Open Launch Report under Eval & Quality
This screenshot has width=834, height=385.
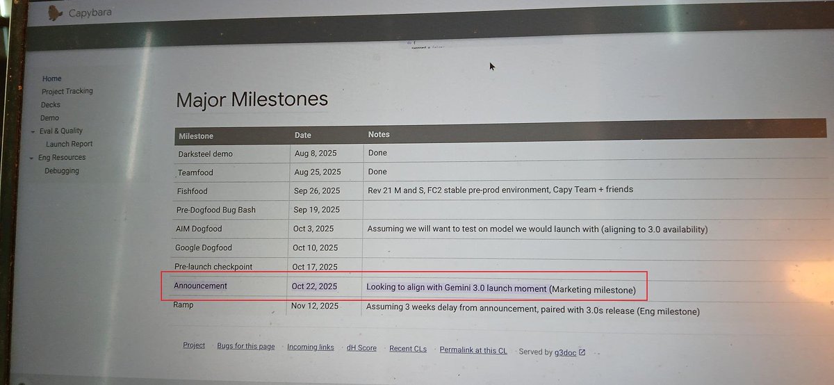pyautogui.click(x=69, y=144)
